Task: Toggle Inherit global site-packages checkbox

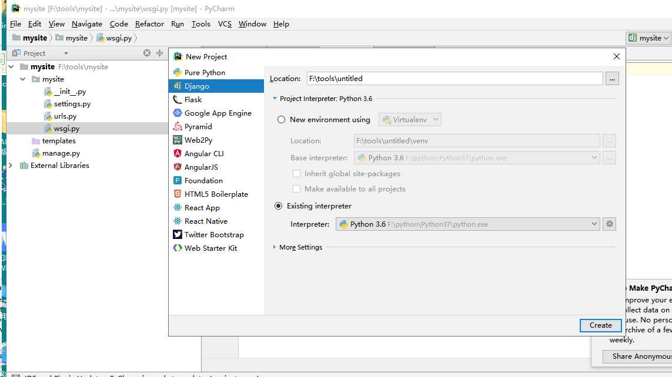Action: coord(296,174)
